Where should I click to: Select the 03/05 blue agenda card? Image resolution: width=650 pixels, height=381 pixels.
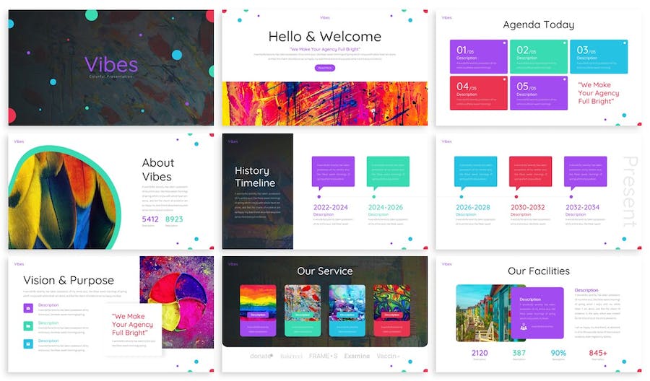click(599, 57)
